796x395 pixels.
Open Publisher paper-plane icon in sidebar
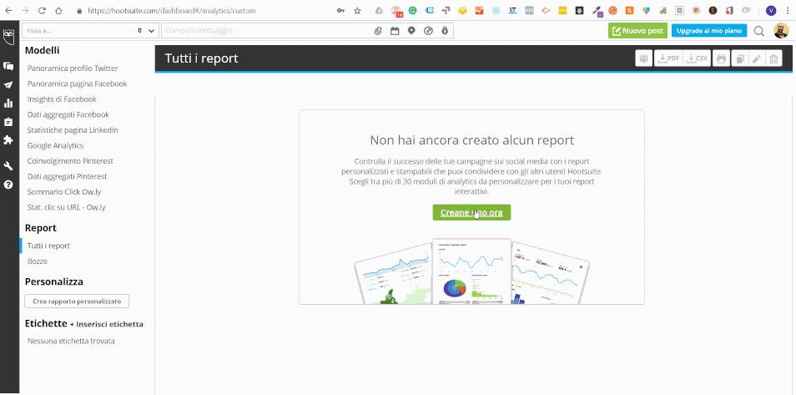tap(8, 85)
